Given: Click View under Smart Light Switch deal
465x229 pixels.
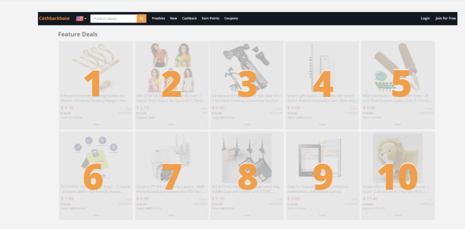Looking at the screenshot, I should (x=322, y=124).
